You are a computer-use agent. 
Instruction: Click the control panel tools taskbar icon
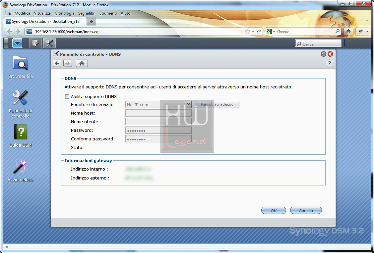tap(49, 43)
